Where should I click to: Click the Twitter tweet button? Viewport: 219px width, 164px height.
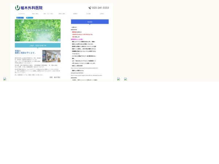[x=30, y=18]
